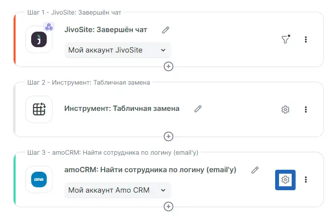336x215 pixels.
Task: Expand the Мой аккаунт JivoSite dropdown
Action: point(118,50)
